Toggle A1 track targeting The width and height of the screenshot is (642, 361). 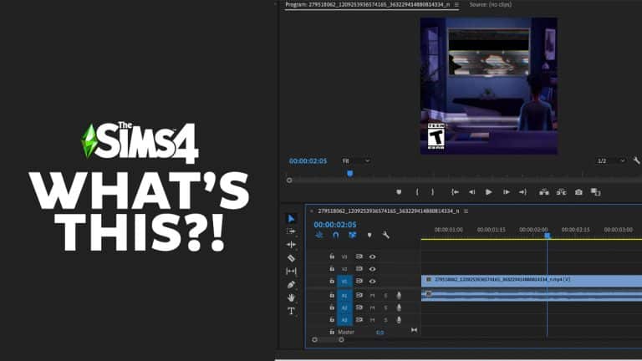coord(344,295)
